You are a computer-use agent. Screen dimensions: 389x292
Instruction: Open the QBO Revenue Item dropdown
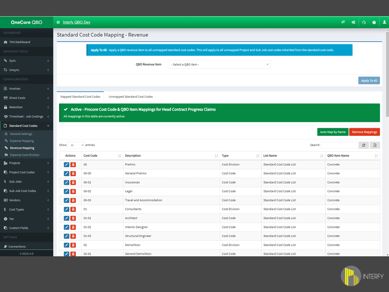pyautogui.click(x=219, y=64)
